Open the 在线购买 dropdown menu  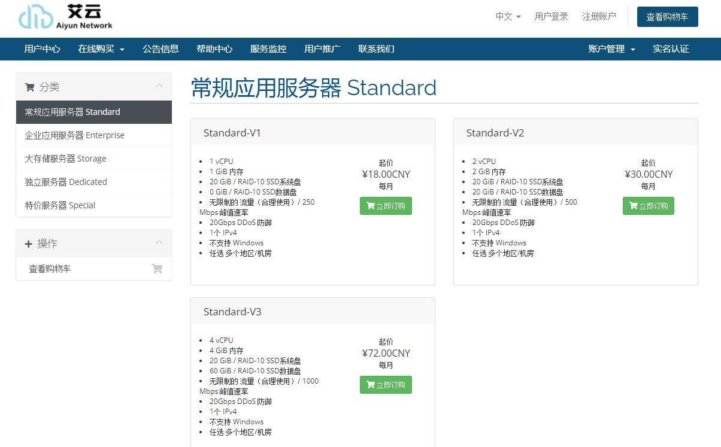pos(101,49)
